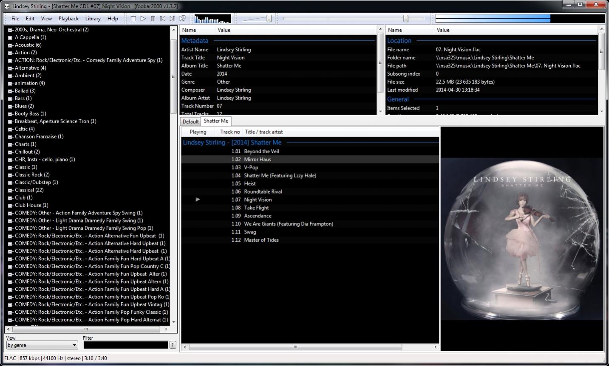Expand the Club House (1) node
This screenshot has height=366, width=609.
pyautogui.click(x=10, y=206)
